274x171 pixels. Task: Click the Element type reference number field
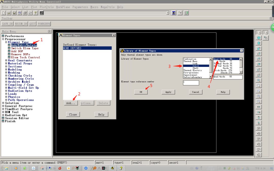coord(191,83)
